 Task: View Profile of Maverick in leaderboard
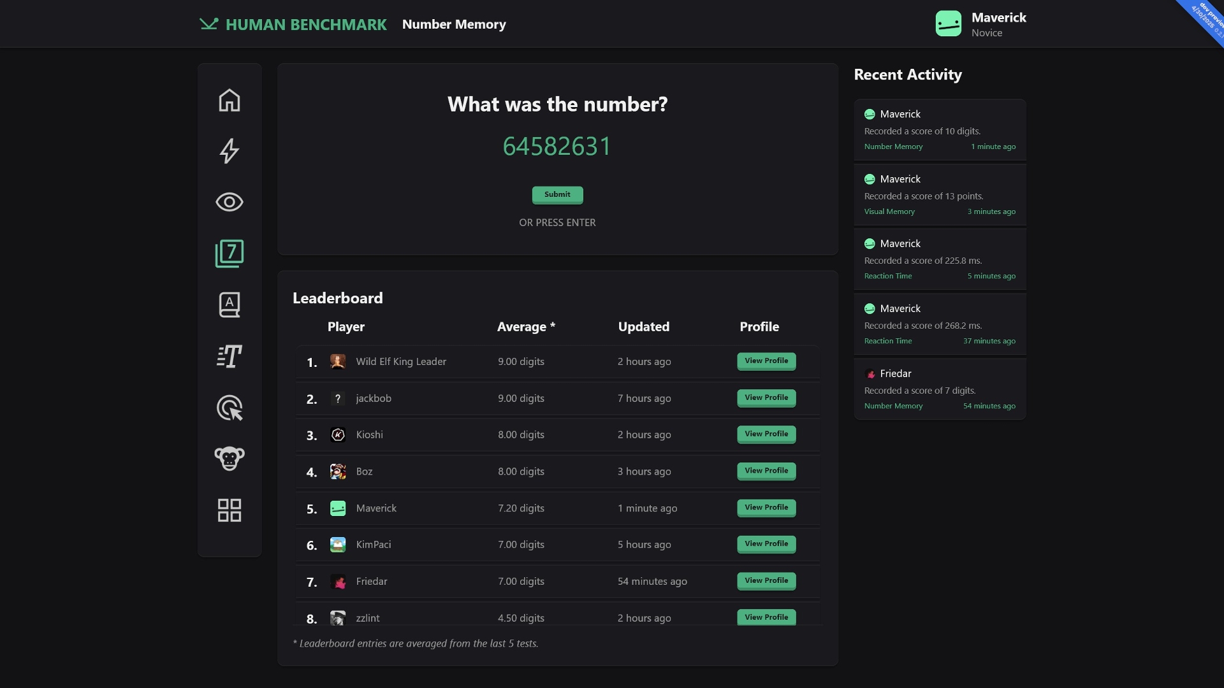click(x=766, y=508)
